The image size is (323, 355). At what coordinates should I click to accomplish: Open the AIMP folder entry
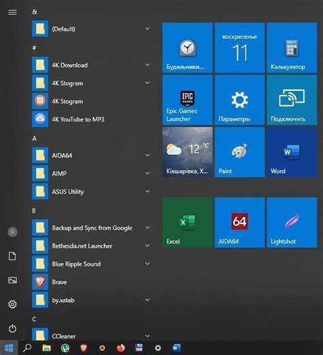[x=92, y=173]
